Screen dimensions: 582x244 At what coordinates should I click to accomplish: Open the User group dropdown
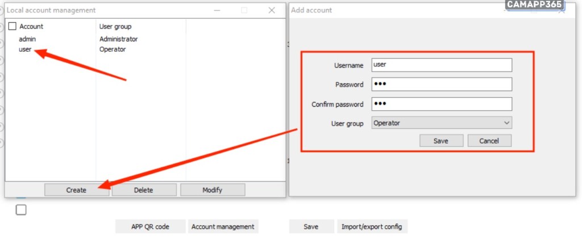coord(441,123)
